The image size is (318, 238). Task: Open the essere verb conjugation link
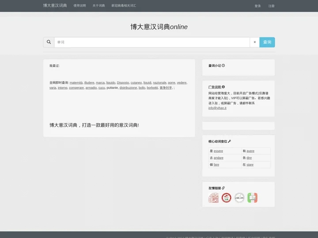[x=219, y=151]
